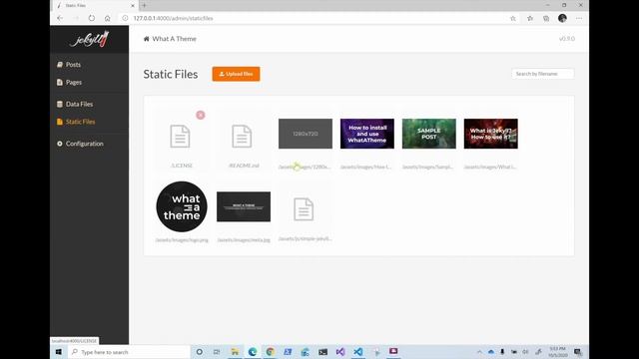Open the browser collections icon
The image size is (639, 359).
(546, 18)
